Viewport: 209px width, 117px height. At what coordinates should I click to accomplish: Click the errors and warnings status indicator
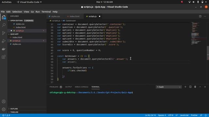(6, 115)
